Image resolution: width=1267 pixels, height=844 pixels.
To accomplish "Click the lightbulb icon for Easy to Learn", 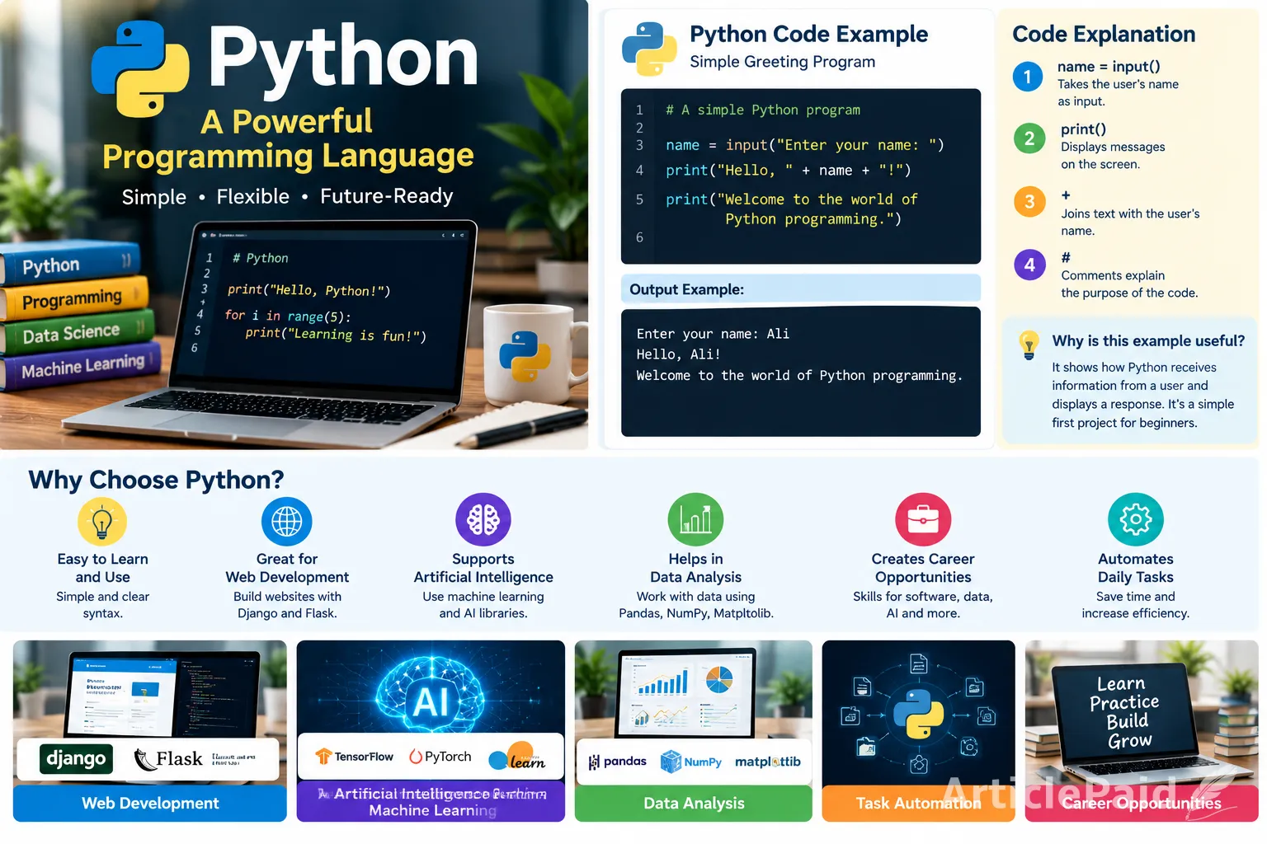I will (102, 522).
